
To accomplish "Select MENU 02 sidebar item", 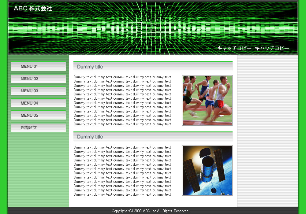I will (x=38, y=79).
